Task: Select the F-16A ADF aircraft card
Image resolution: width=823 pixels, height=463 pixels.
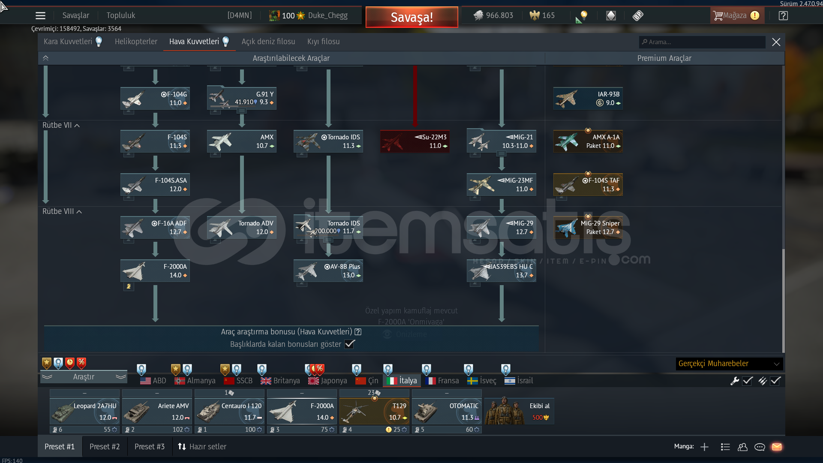Action: pos(155,228)
